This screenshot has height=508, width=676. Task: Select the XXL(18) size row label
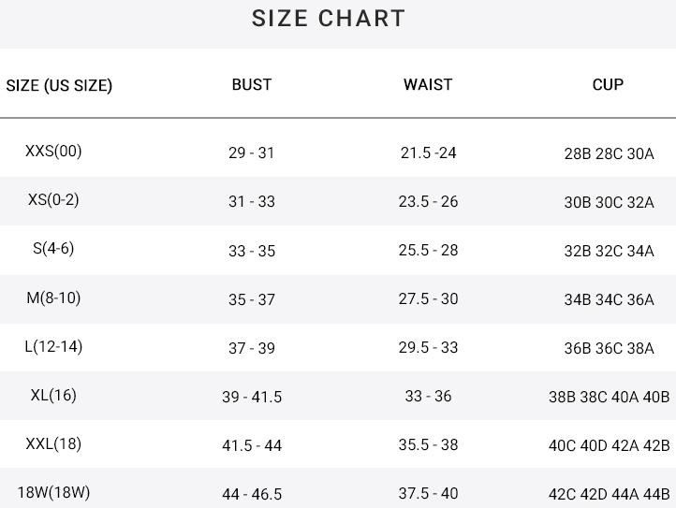coord(53,443)
